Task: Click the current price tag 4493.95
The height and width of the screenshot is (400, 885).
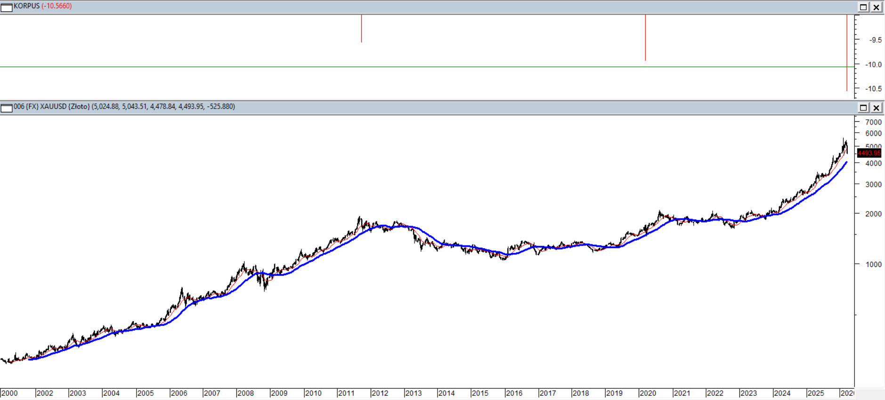Action: click(869, 153)
